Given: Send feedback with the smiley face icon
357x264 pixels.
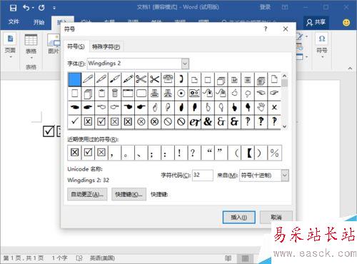Looking at the screenshot, I should [x=346, y=22].
